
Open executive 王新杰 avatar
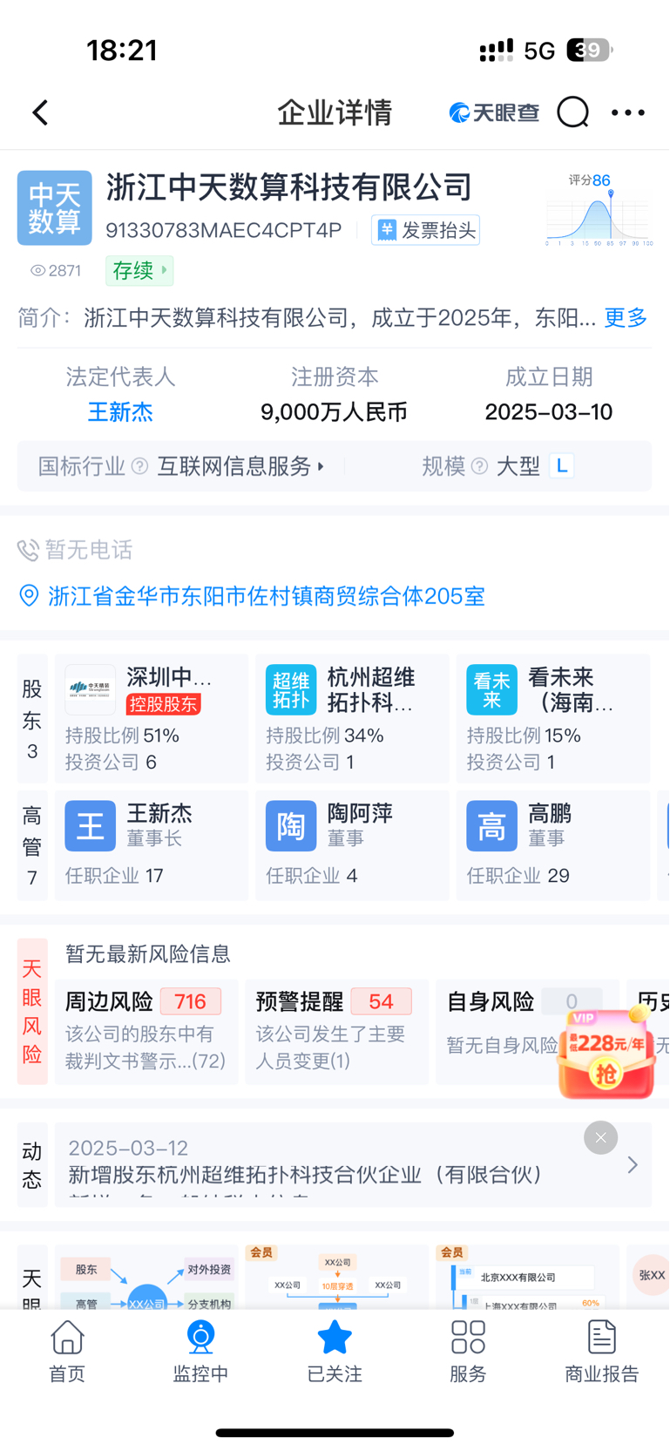click(91, 826)
